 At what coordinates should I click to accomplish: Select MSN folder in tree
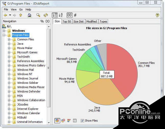(20, 96)
